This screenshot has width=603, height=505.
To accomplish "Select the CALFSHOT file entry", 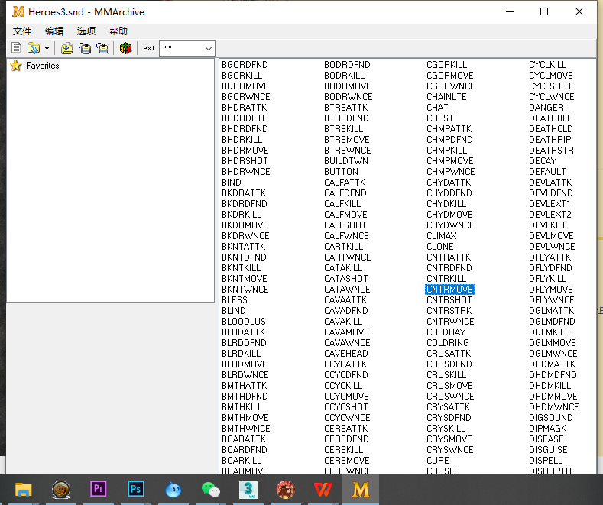I will 345,225.
